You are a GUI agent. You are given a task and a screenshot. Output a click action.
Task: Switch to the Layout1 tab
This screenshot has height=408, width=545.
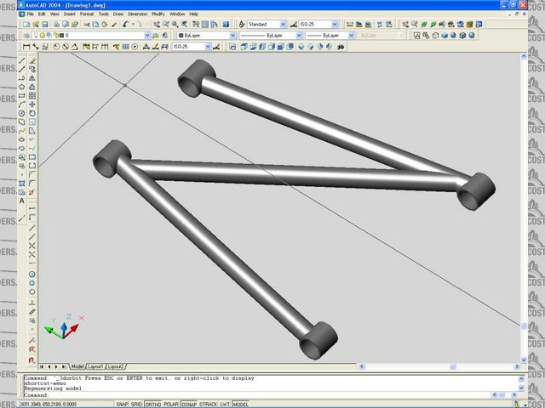[95, 366]
